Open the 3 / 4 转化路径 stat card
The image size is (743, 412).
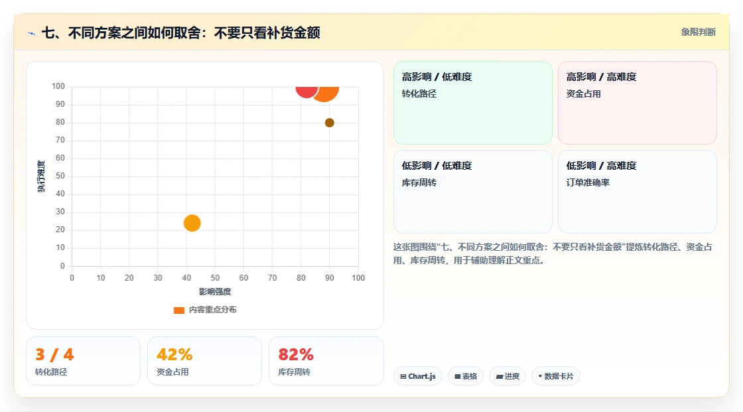84,361
